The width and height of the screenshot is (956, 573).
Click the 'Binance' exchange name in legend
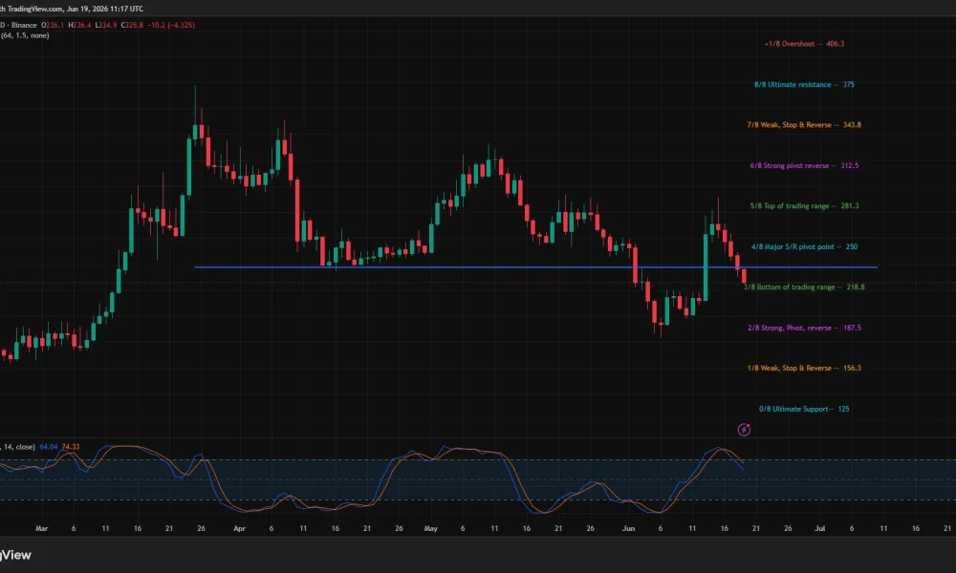25,25
